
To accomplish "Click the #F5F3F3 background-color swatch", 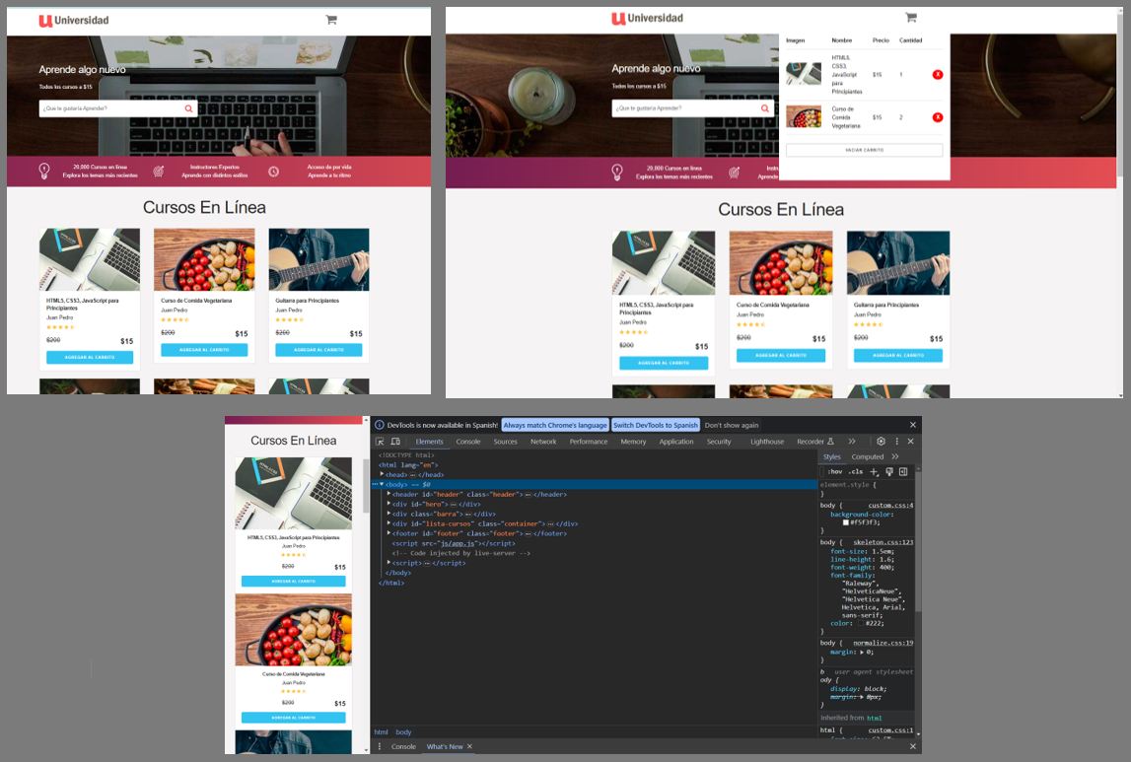I will pyautogui.click(x=846, y=522).
